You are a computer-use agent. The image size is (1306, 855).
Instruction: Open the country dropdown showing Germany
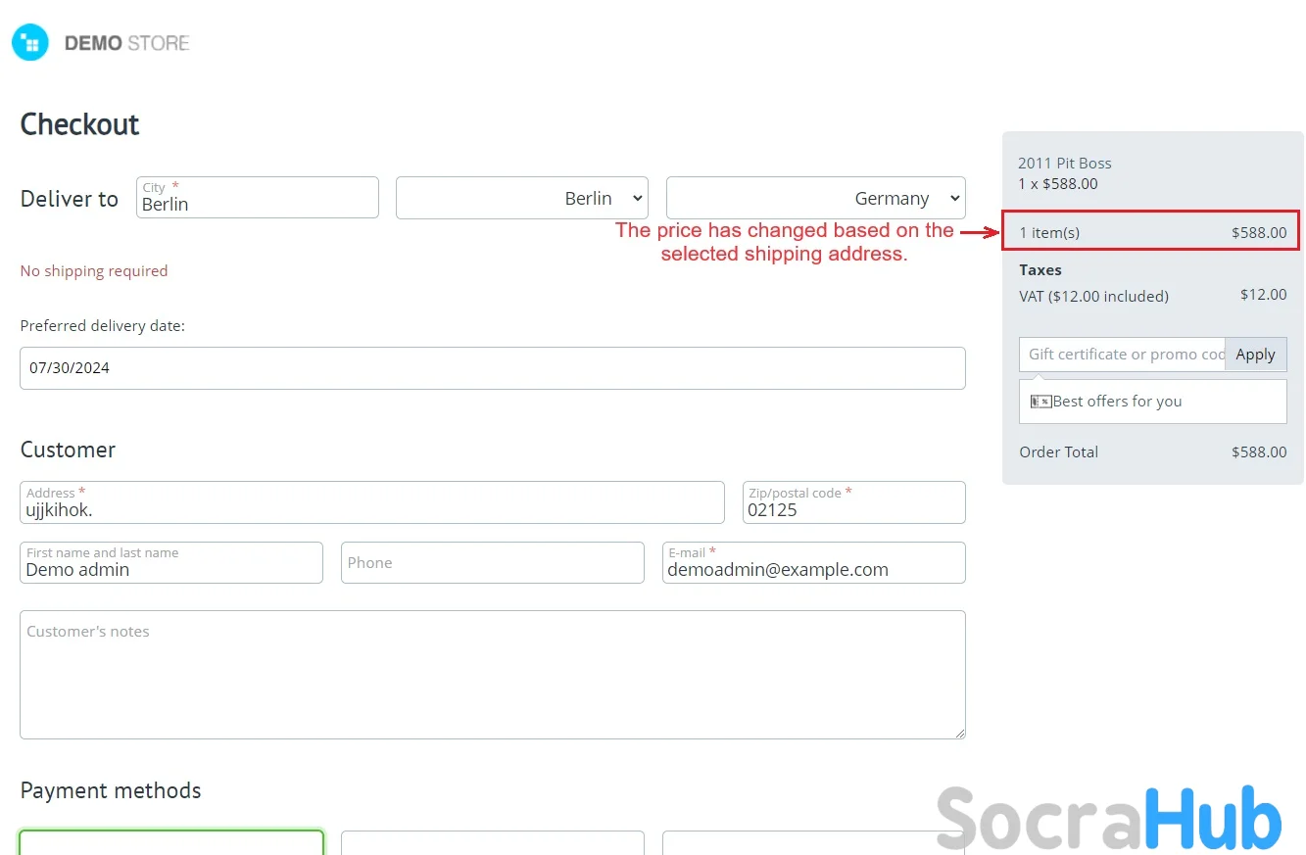click(x=816, y=198)
